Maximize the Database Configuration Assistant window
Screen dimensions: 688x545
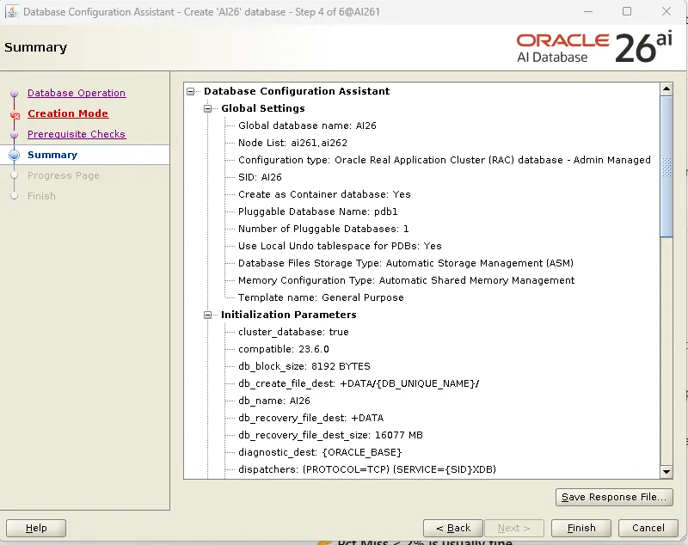(627, 11)
